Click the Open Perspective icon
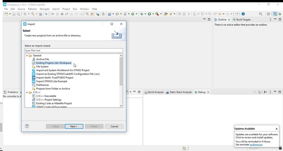Screen dimensions: 283x151 pyautogui.click(x=268, y=14)
